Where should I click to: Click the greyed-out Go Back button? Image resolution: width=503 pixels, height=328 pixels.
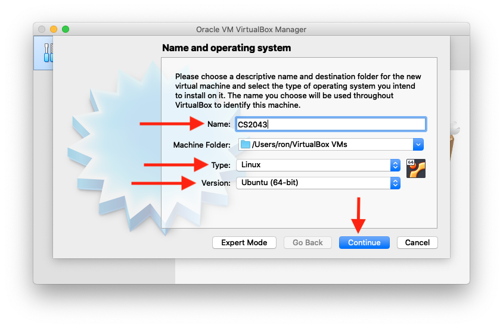(x=308, y=242)
